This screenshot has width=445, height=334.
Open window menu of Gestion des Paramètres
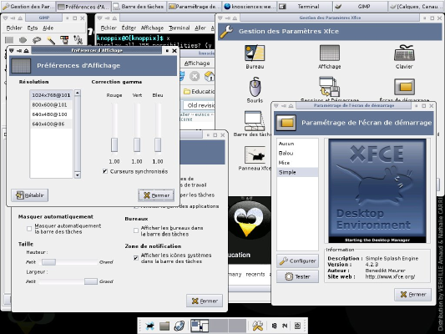220,18
